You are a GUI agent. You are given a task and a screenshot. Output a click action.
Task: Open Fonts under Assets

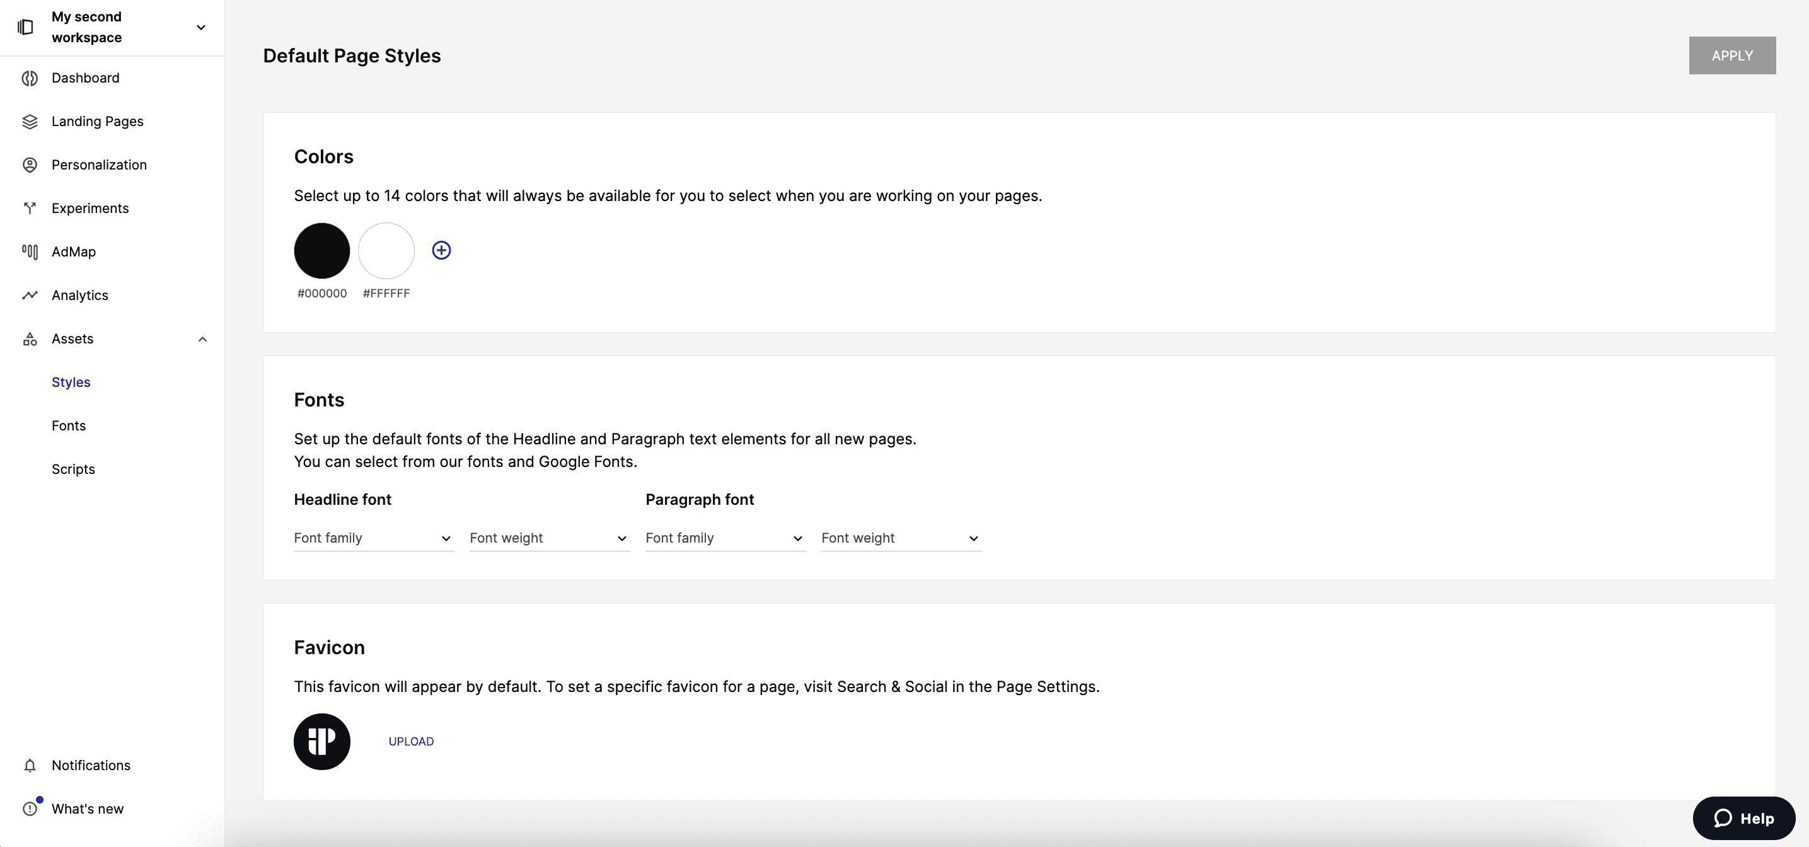click(69, 426)
